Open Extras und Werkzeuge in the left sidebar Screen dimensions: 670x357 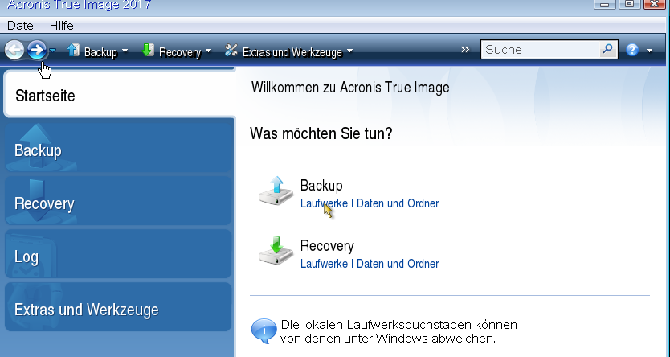coord(116,310)
